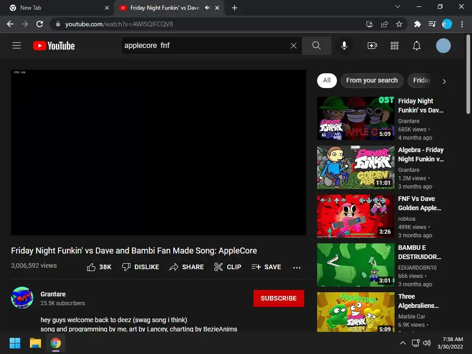
Task: Open the YouTube account avatar menu
Action: pos(443,46)
